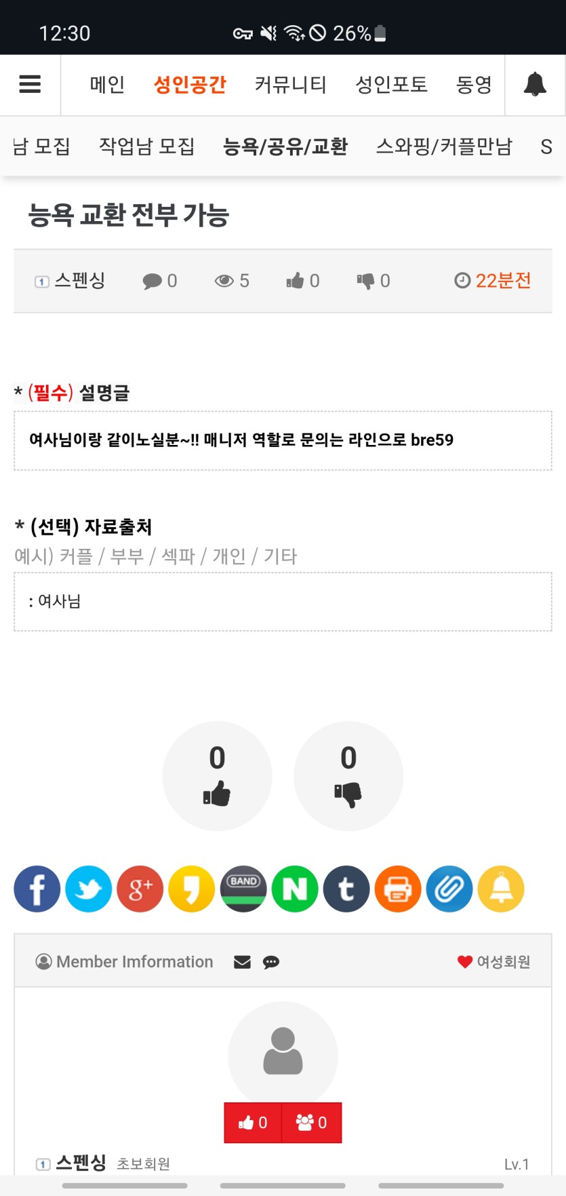Image resolution: width=566 pixels, height=1196 pixels.
Task: Tap the notification bell in header
Action: point(535,84)
